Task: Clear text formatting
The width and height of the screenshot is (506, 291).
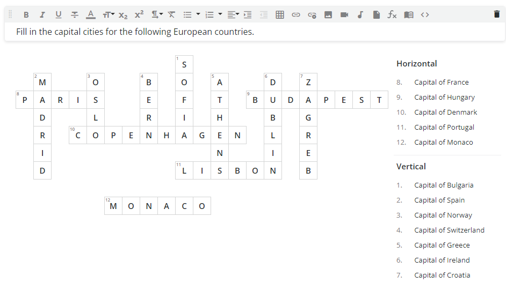Action: tap(171, 14)
